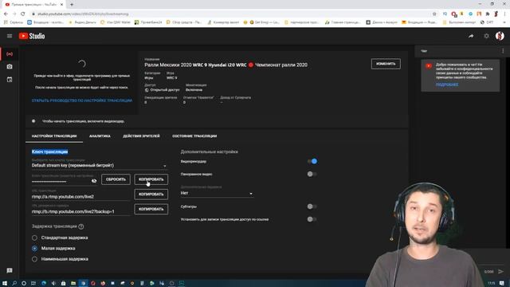
Task: Click the stream URL field rtmp://a.rtmp.youtube.com/live2
Action: coord(81,197)
